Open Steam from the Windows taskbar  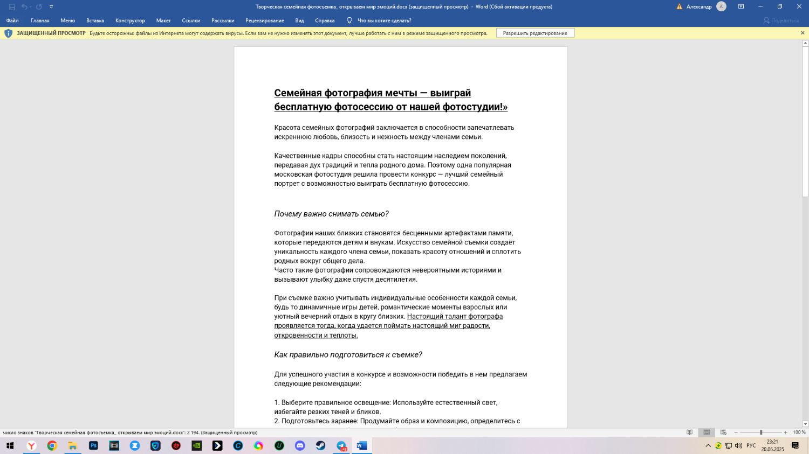pos(320,446)
